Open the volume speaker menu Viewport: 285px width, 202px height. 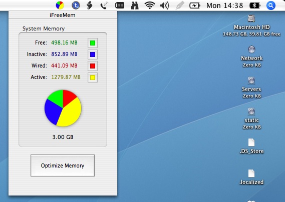[x=164, y=5]
